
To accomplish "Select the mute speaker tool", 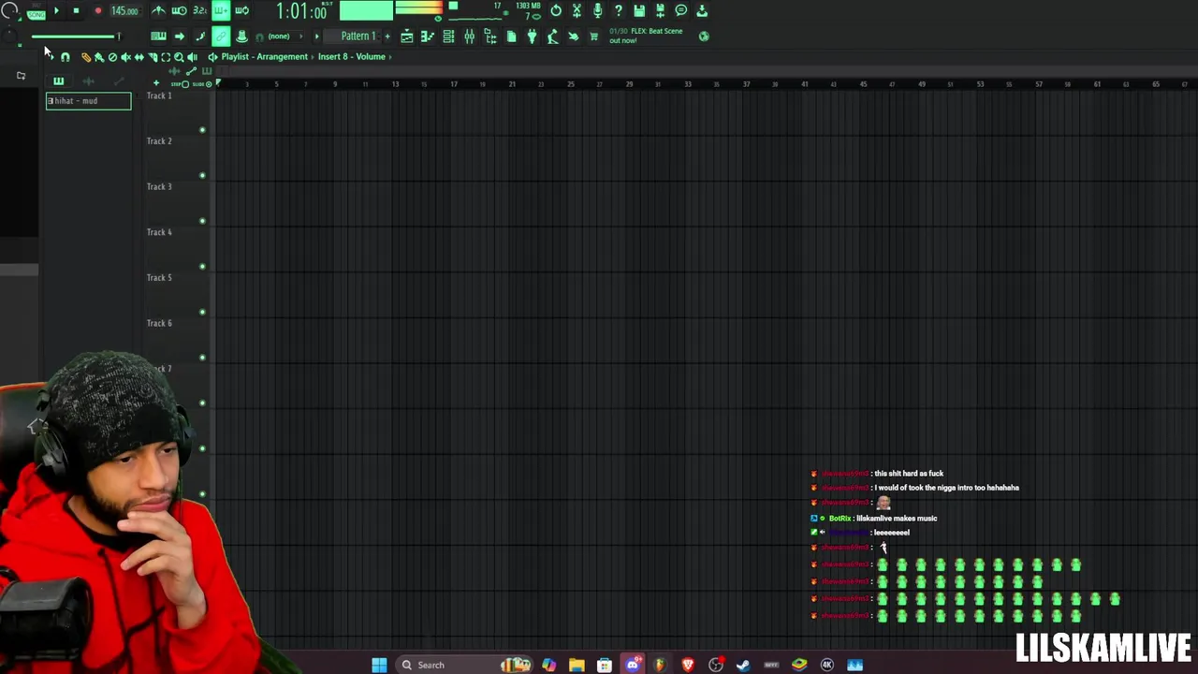I will 125,57.
